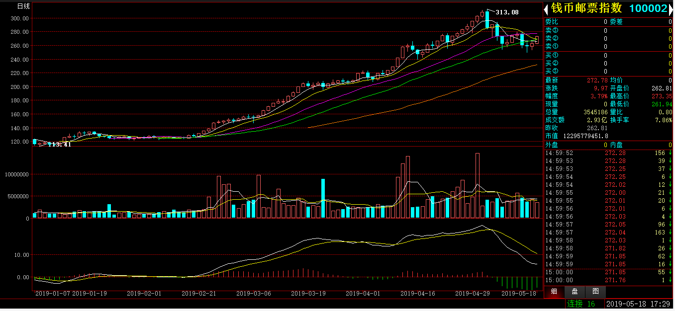Click the index code 100002
This screenshot has width=675, height=311.
coord(648,8)
